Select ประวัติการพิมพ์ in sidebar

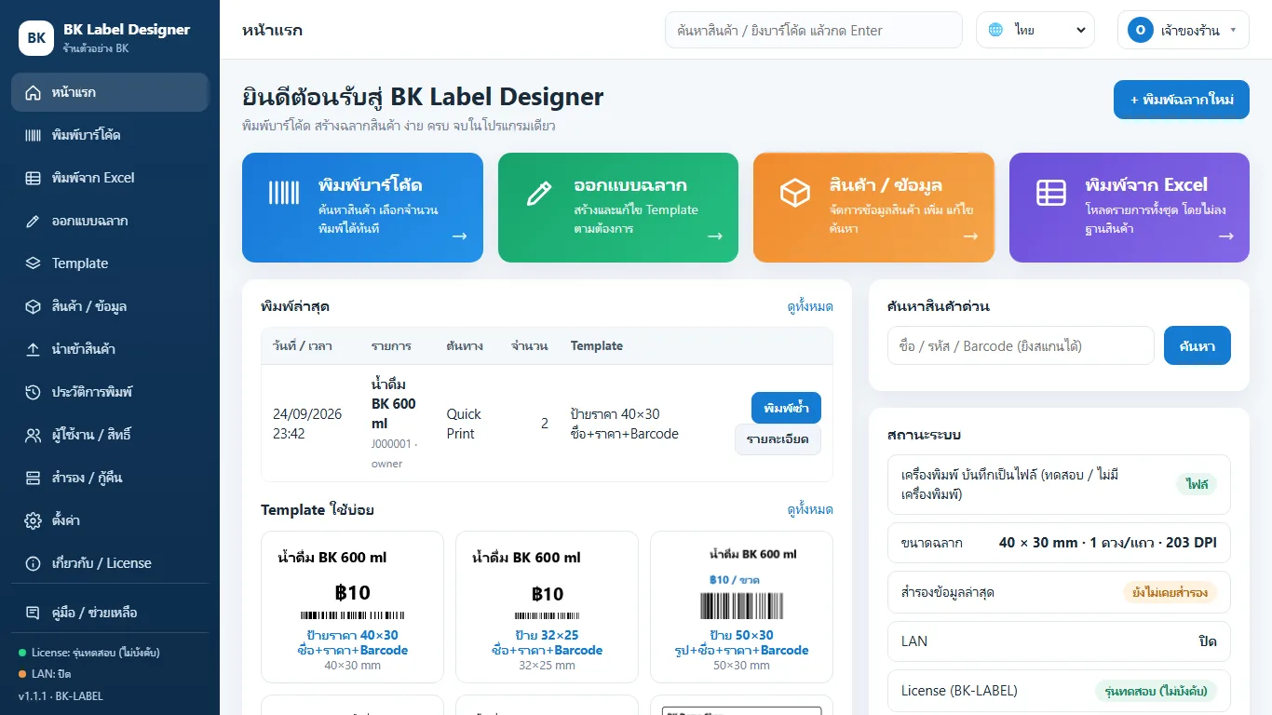point(110,392)
